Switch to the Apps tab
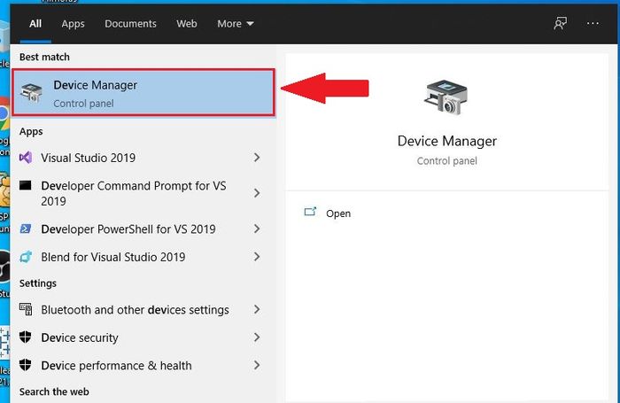 pyautogui.click(x=73, y=24)
